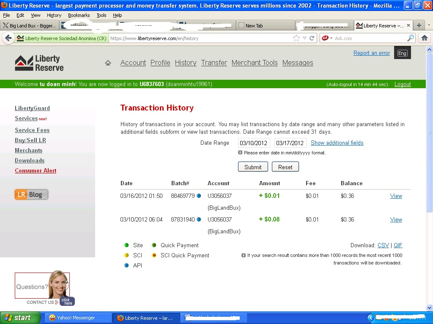Open the browser History menu
The width and height of the screenshot is (433, 324).
[54, 15]
